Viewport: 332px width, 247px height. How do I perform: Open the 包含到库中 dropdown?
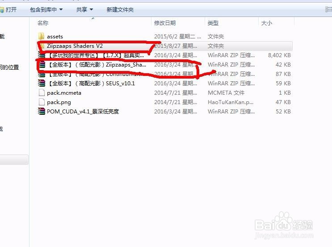[46, 9]
